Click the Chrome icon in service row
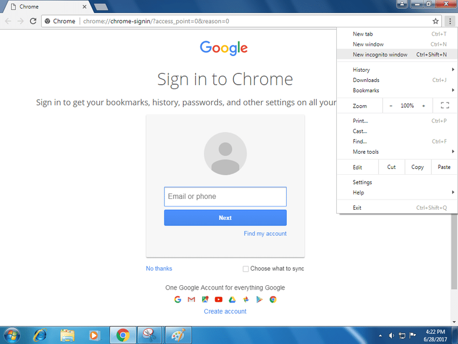 273,299
